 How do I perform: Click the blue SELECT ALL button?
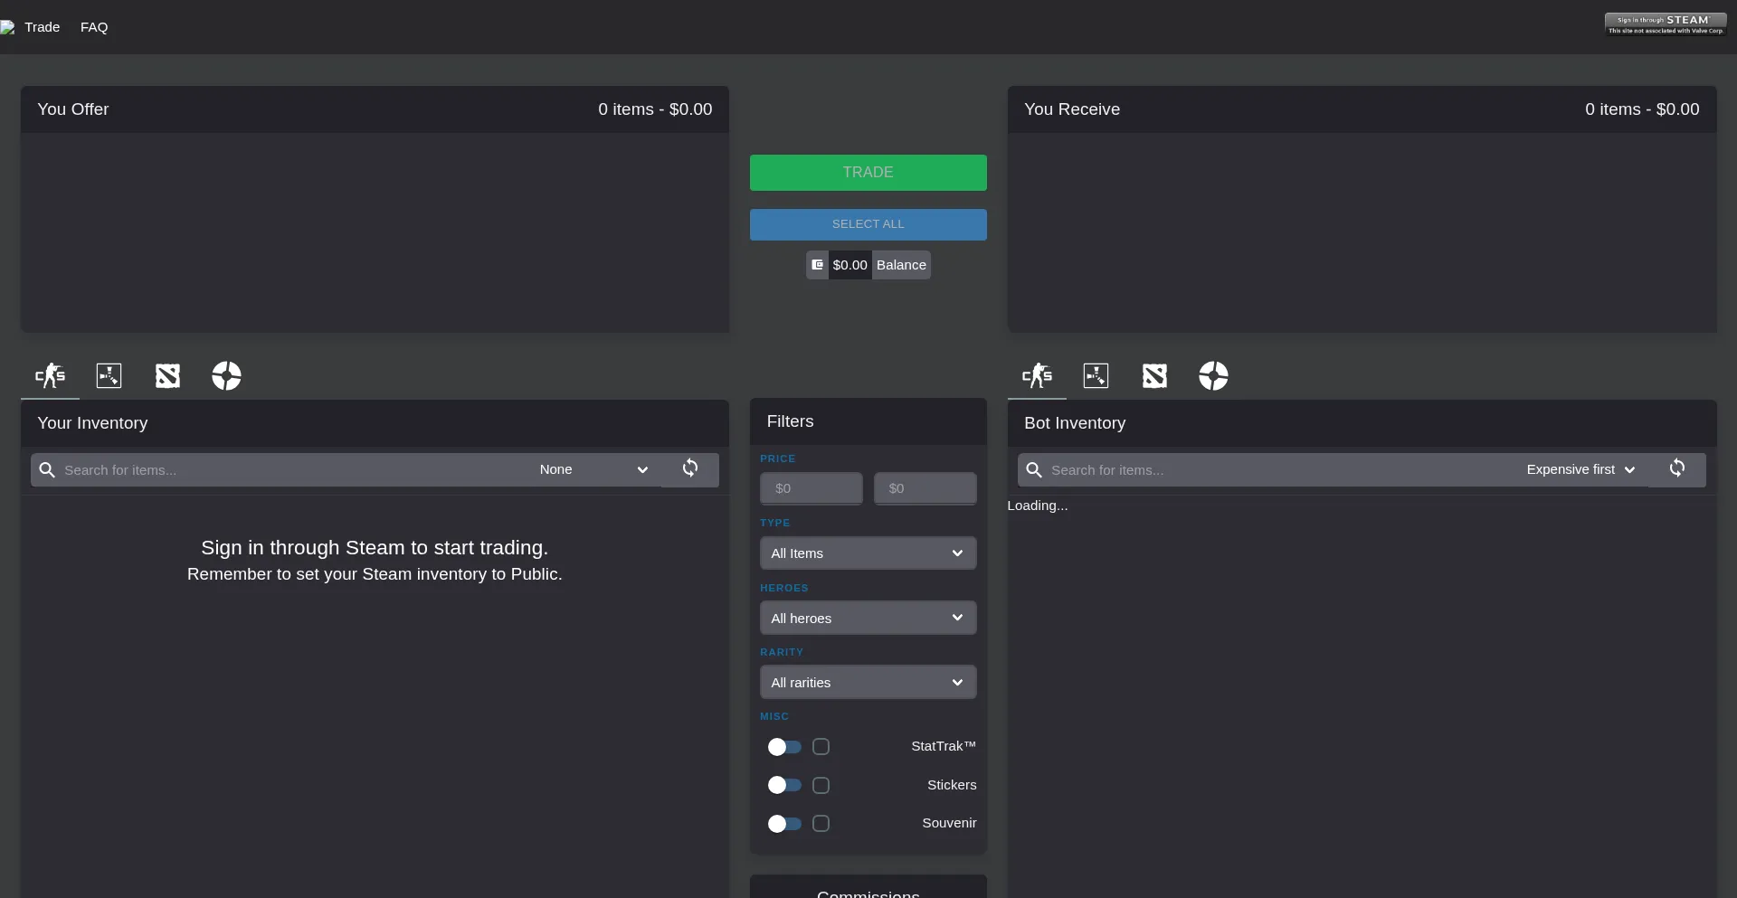868,224
